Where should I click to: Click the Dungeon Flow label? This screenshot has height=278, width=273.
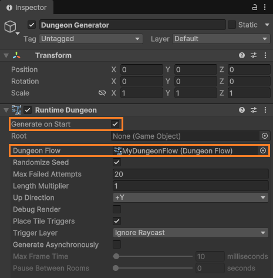pyautogui.click(x=37, y=150)
